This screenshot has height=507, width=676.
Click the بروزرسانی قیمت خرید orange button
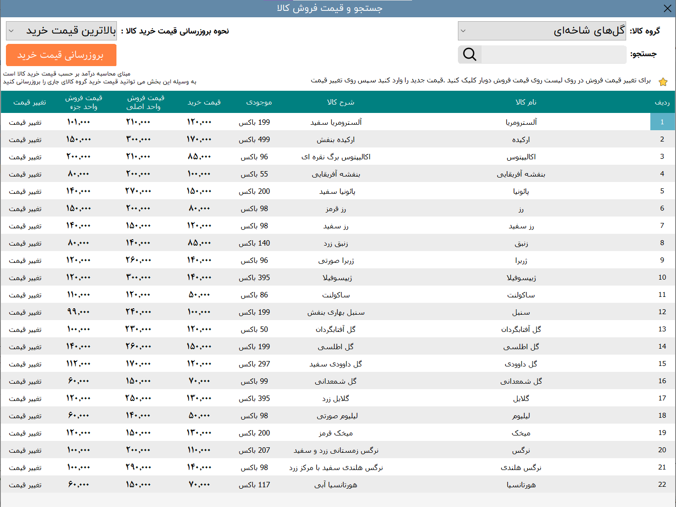[x=61, y=55]
